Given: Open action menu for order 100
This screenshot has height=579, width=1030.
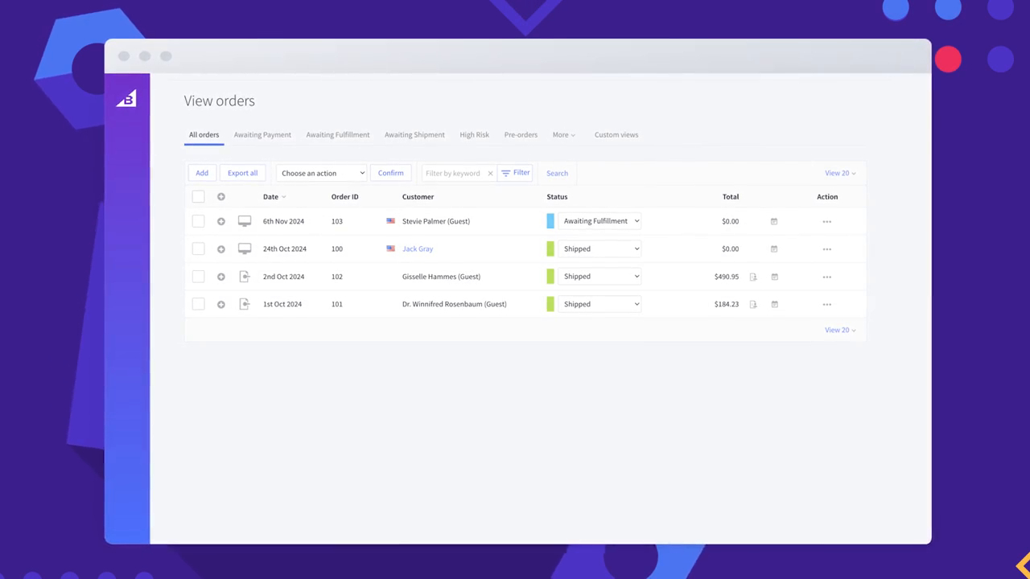Looking at the screenshot, I should pyautogui.click(x=827, y=249).
